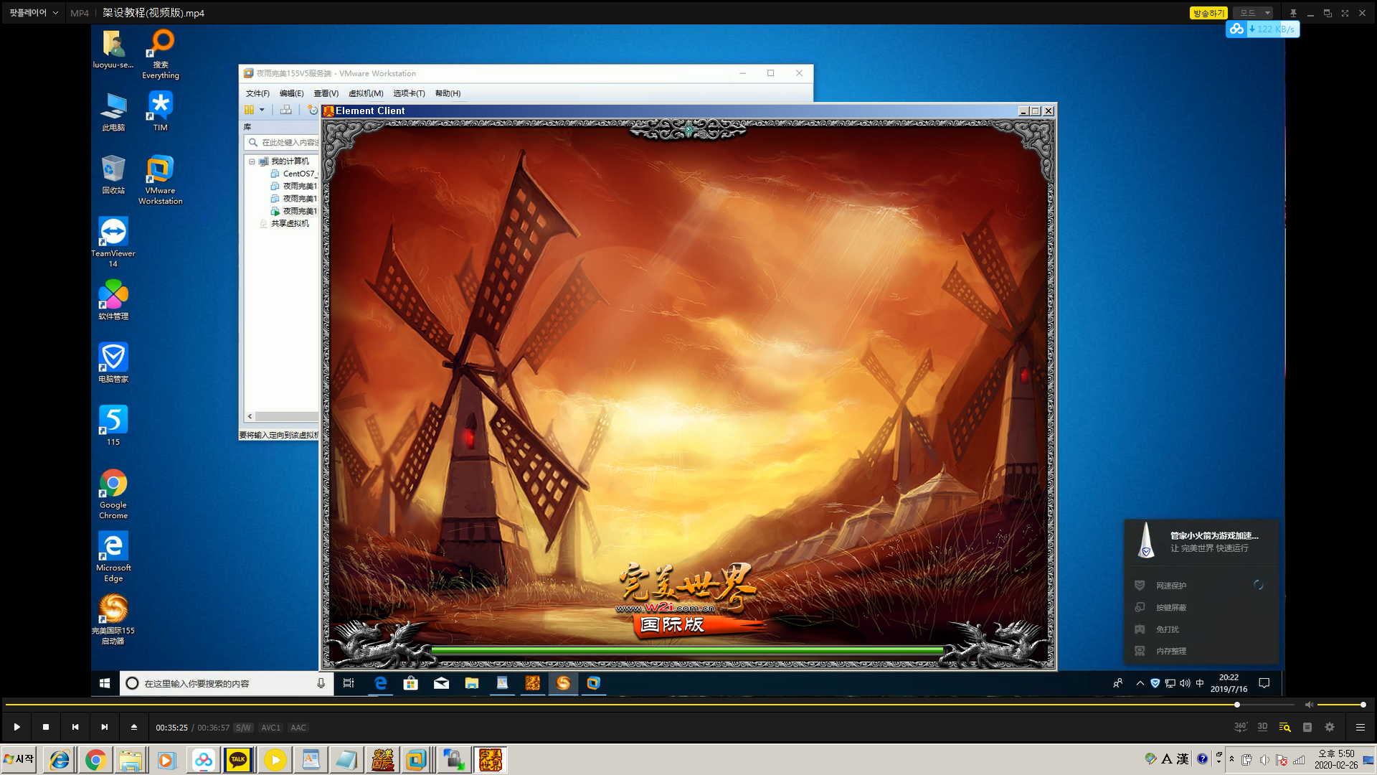1377x775 pixels.
Task: Toggle 360 degree video mode
Action: coord(1240,727)
